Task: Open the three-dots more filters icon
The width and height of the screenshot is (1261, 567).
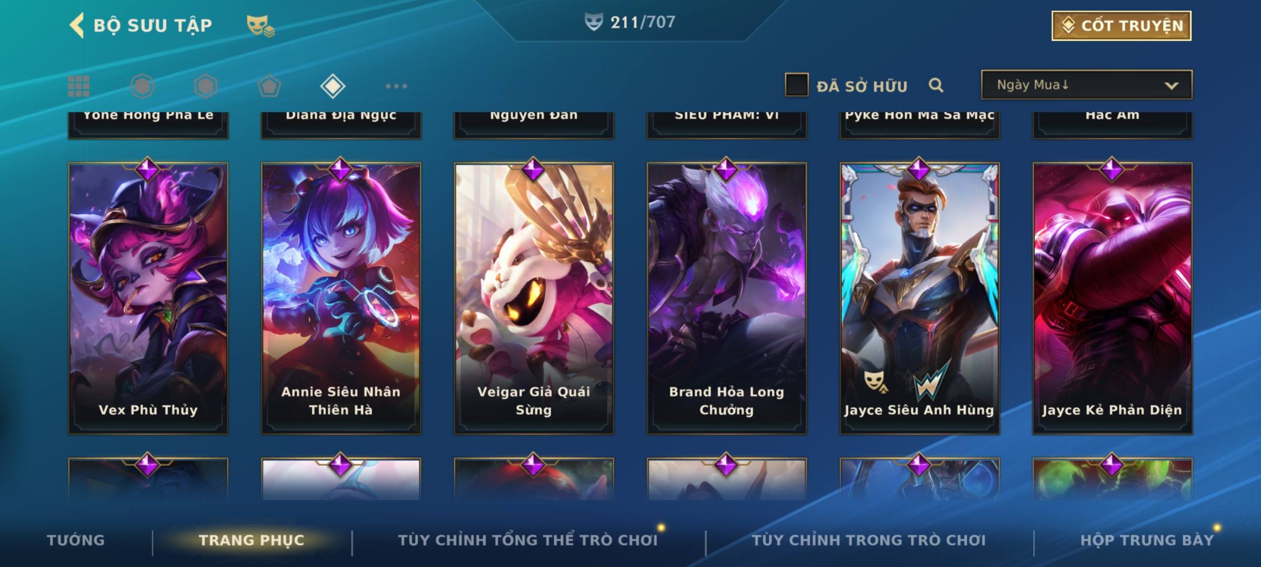Action: pyautogui.click(x=396, y=86)
